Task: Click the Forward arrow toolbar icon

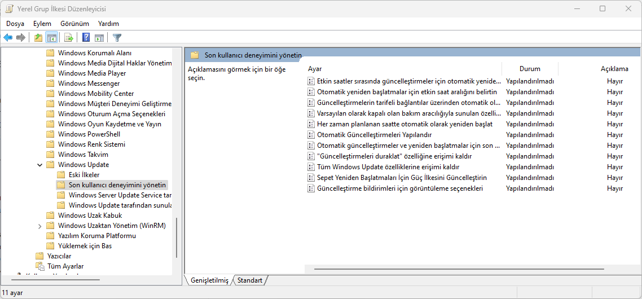Action: pyautogui.click(x=20, y=38)
